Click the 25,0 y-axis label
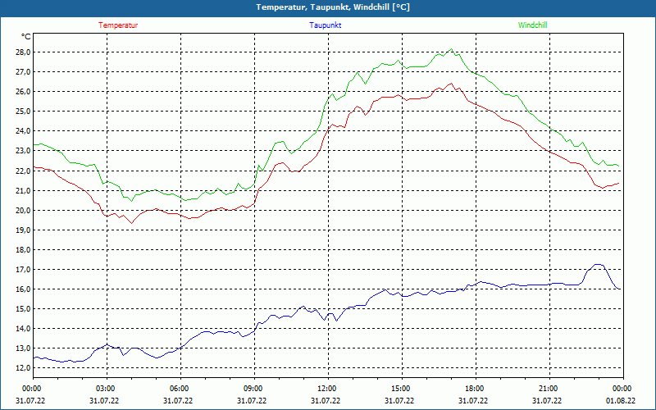The height and width of the screenshot is (410, 656). (x=23, y=112)
